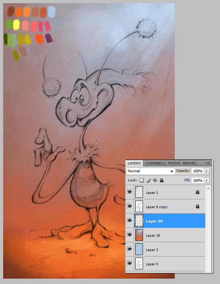Open the Layers panel options menu

click(208, 163)
